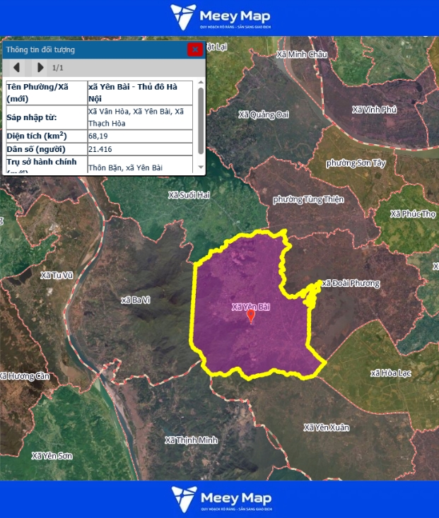Click the phường Tùng Thiện label
This screenshot has height=518, width=439.
[x=308, y=199]
